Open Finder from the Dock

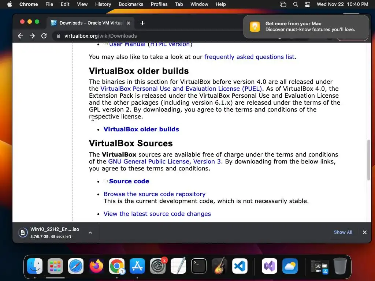tap(35, 266)
